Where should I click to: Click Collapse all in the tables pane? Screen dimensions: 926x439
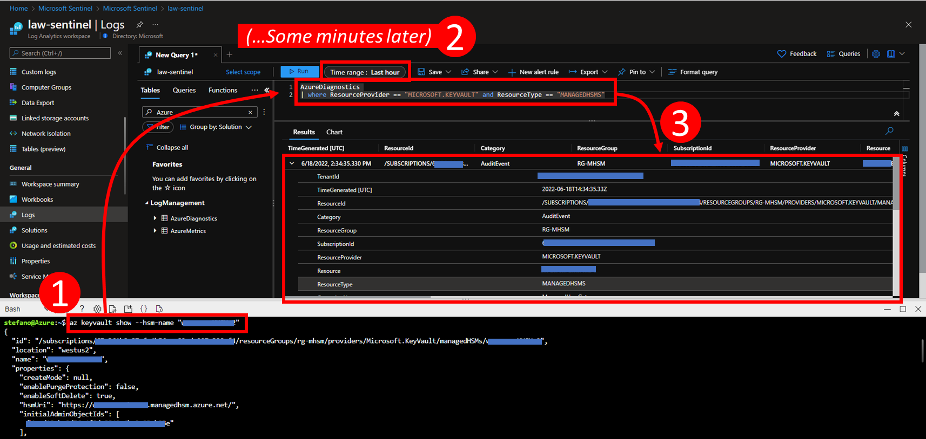[x=167, y=148]
